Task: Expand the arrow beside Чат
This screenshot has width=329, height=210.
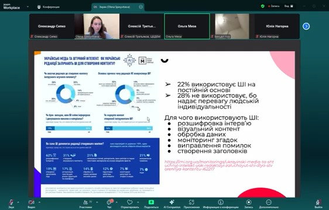Action: [x=116, y=202]
